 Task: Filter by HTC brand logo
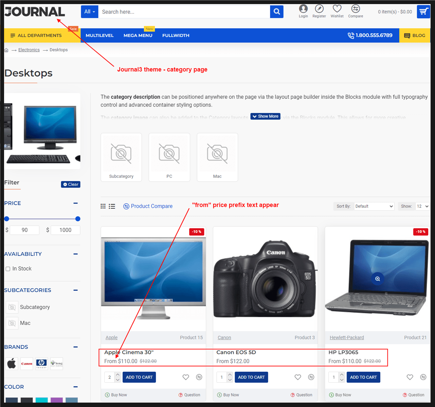57,364
